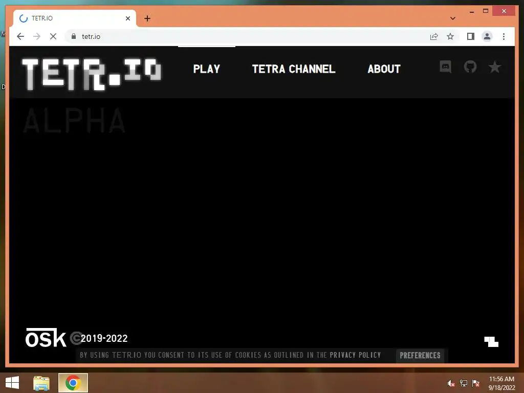524x393 pixels.
Task: Open File Explorer from the taskbar
Action: 41,383
